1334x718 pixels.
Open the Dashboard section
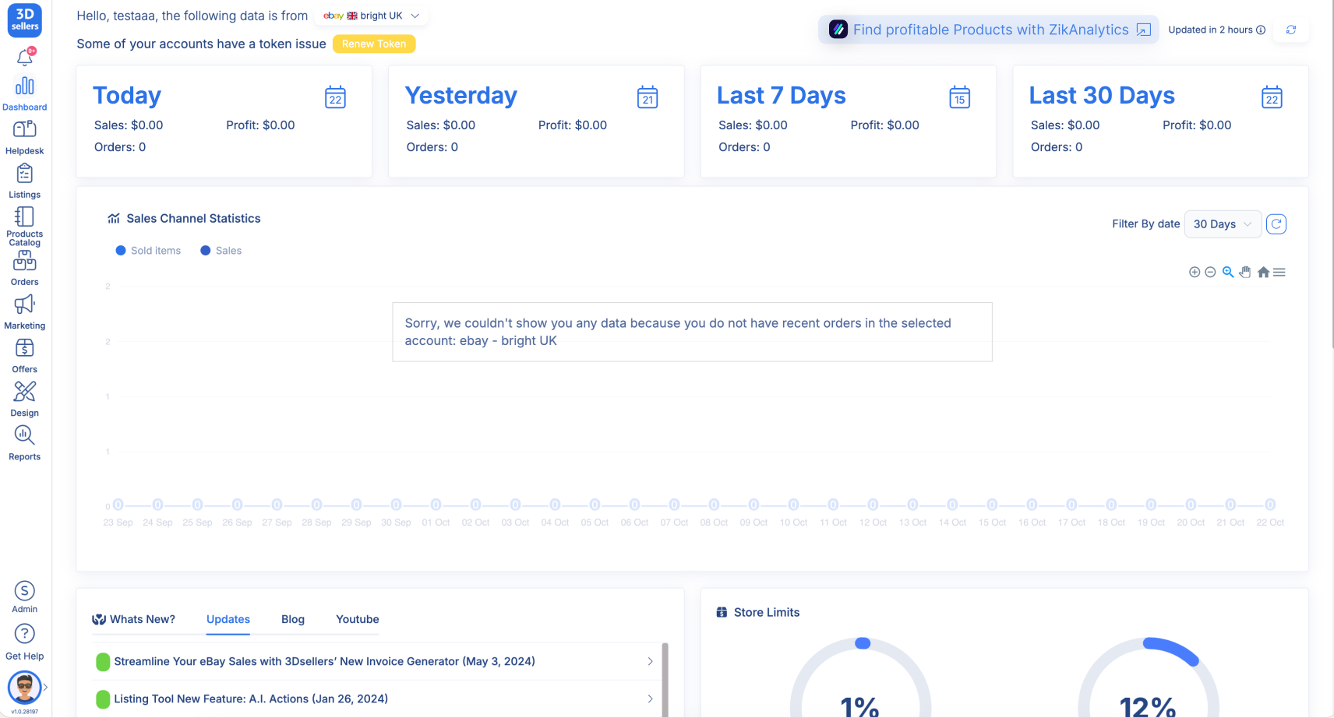(25, 93)
